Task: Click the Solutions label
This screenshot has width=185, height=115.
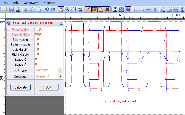Action: (x=20, y=77)
